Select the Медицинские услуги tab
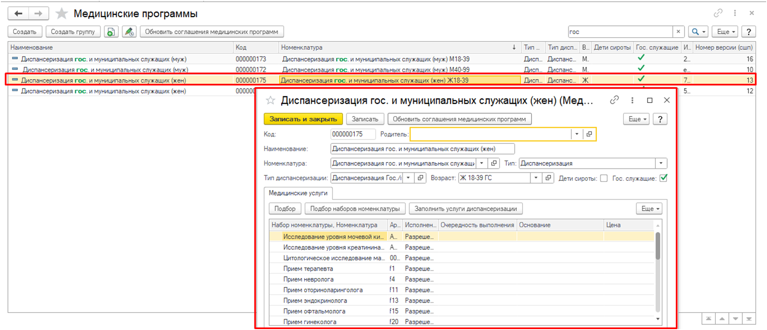767x330 pixels. coord(298,193)
